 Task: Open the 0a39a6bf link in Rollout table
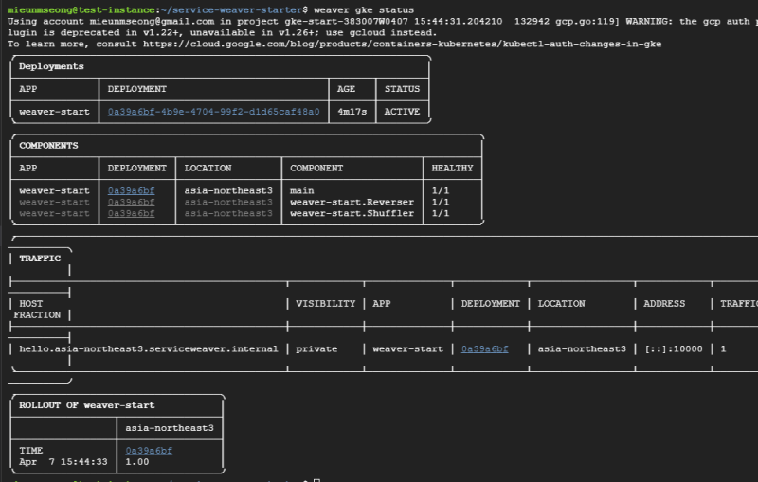(x=149, y=451)
